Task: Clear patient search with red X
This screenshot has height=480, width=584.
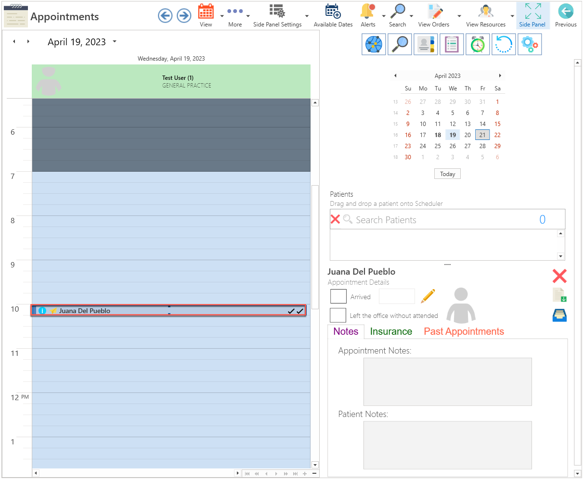Action: [x=335, y=219]
